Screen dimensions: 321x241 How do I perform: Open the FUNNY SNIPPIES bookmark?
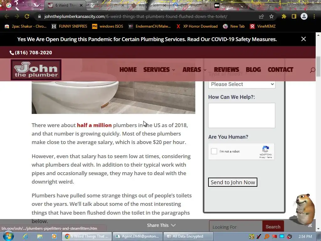pyautogui.click(x=69, y=26)
